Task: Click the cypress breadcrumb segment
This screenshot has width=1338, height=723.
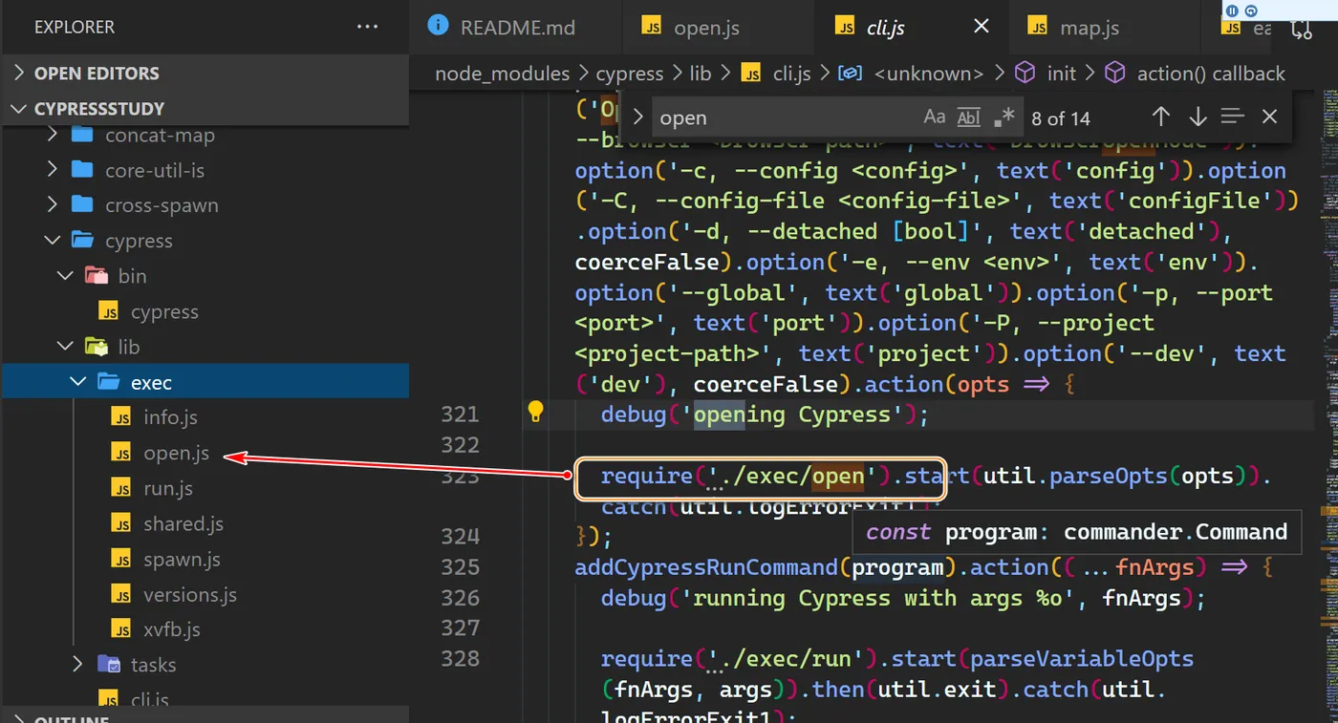Action: click(x=629, y=74)
